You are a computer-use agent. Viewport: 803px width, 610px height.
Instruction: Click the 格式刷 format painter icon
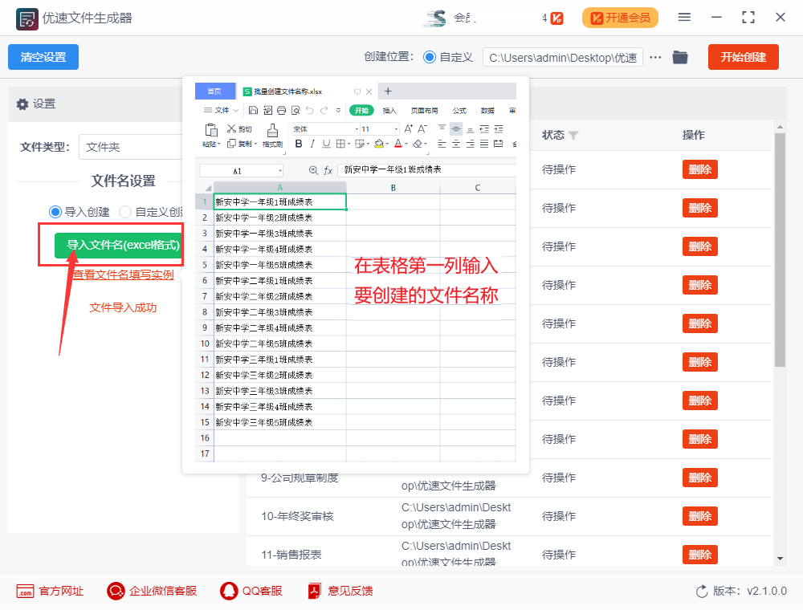272,130
